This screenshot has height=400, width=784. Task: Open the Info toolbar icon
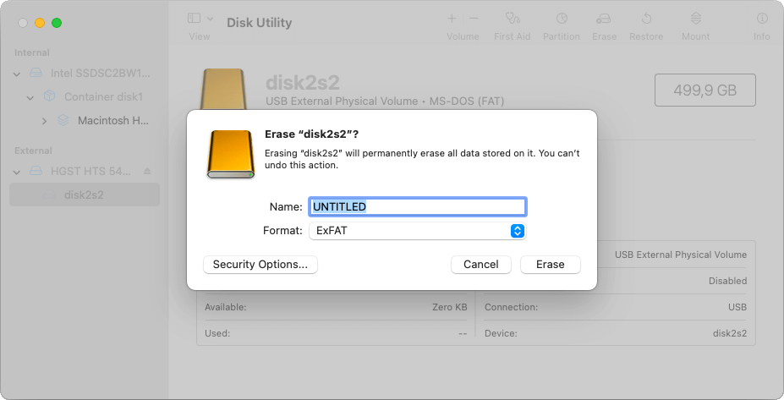761,18
